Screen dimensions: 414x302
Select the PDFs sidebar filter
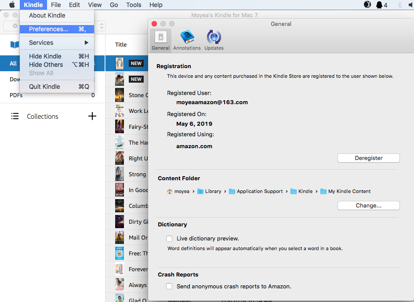(x=16, y=95)
